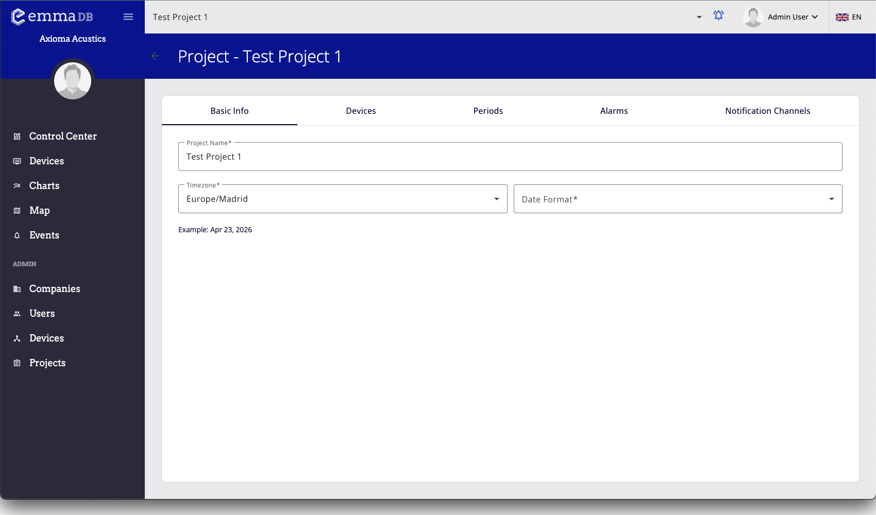Screen dimensions: 876x515
Task: Open the Date Format dropdown
Action: [830, 199]
